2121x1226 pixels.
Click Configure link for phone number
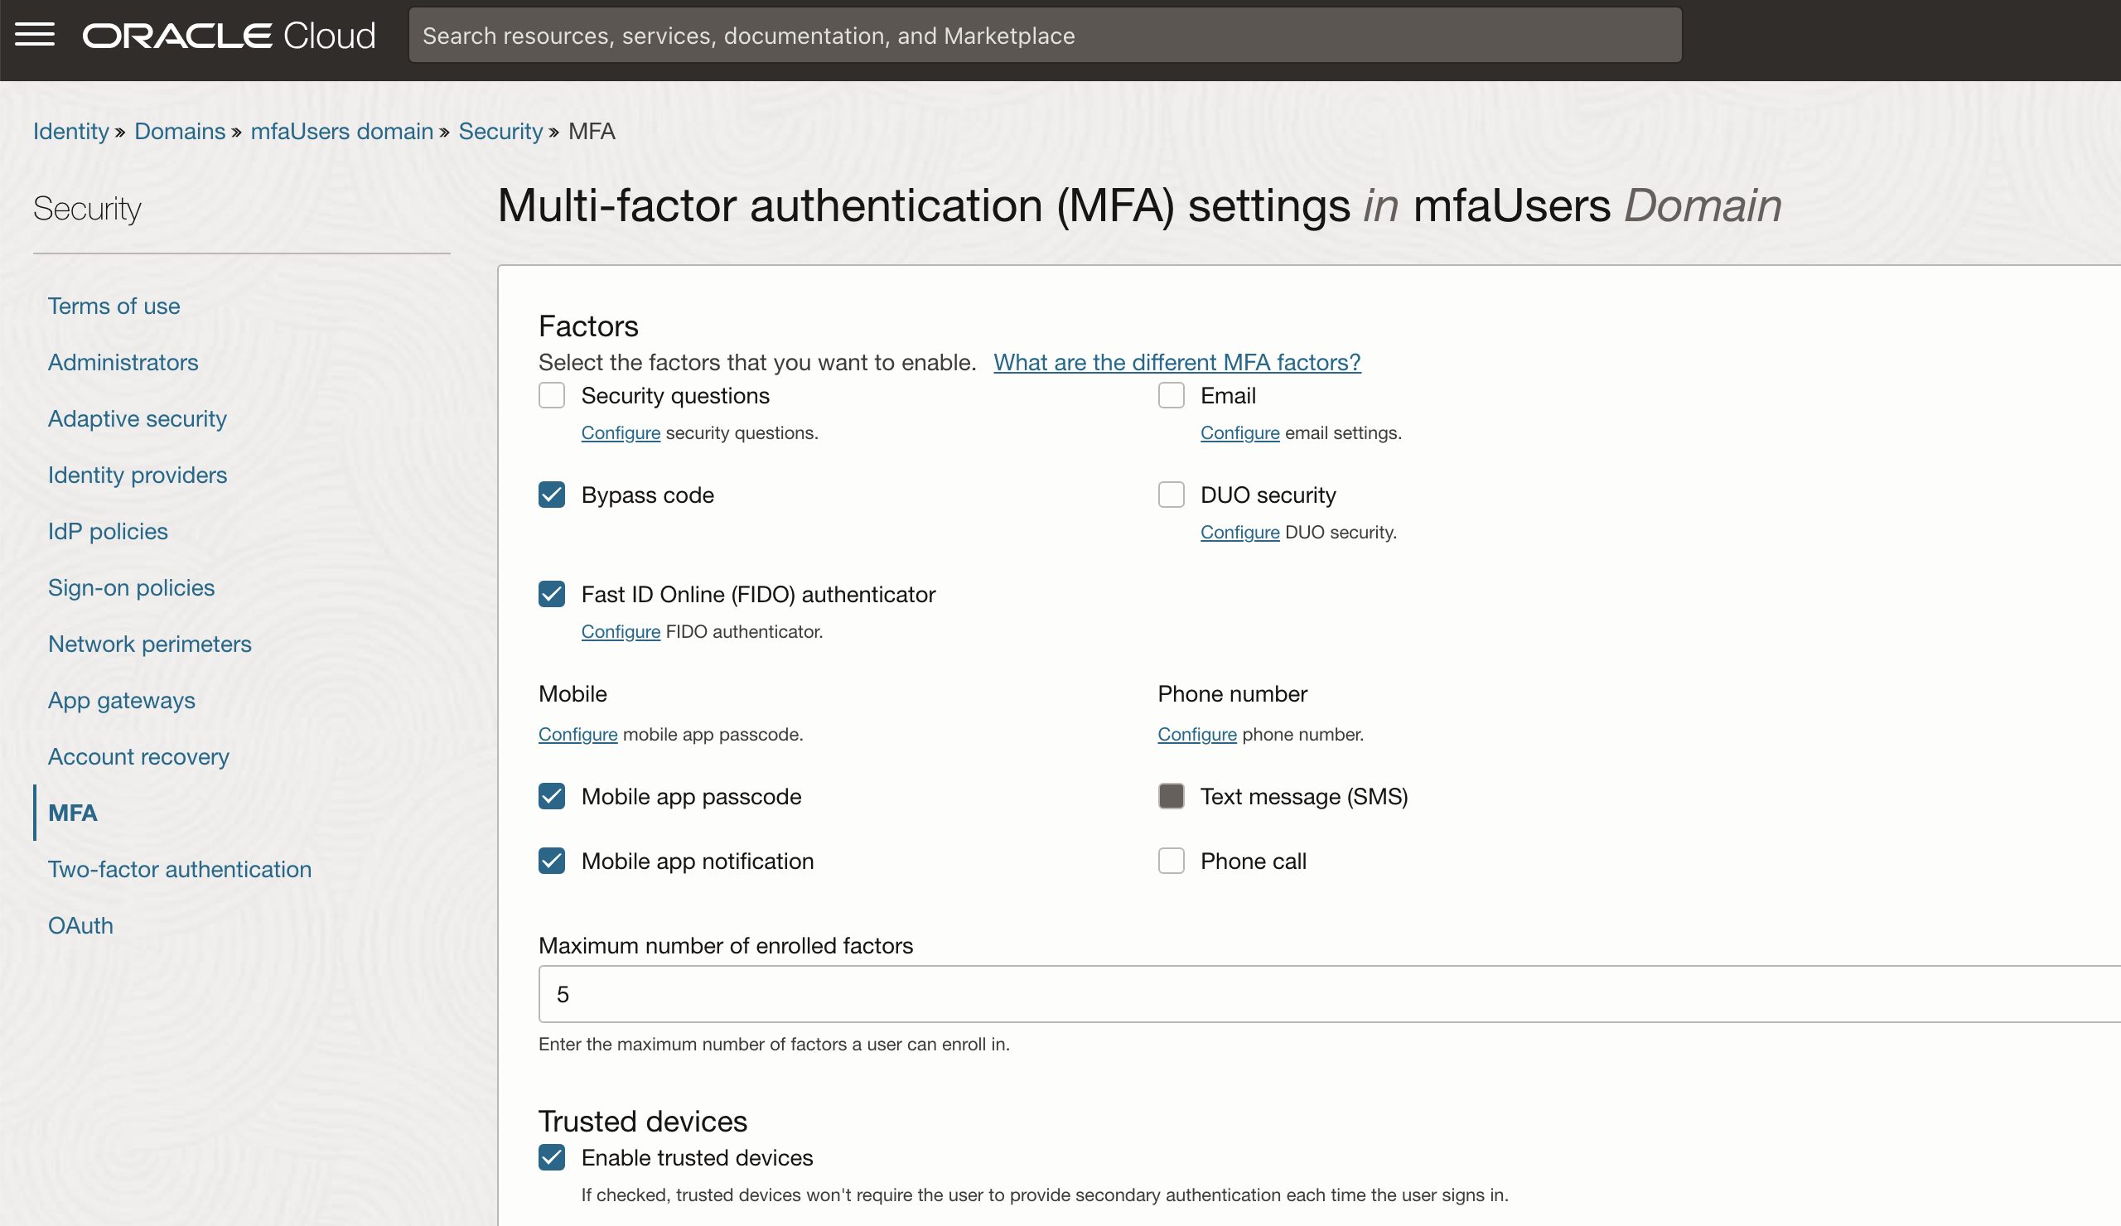[x=1196, y=734]
